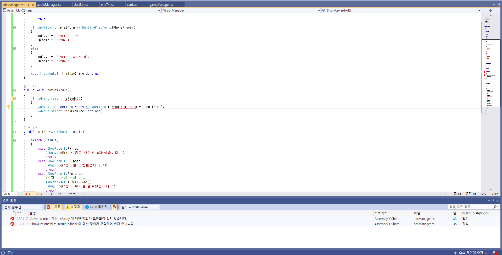The height and width of the screenshot is (255, 502).
Task: Collapse the ResultAds method
Action: (14, 132)
